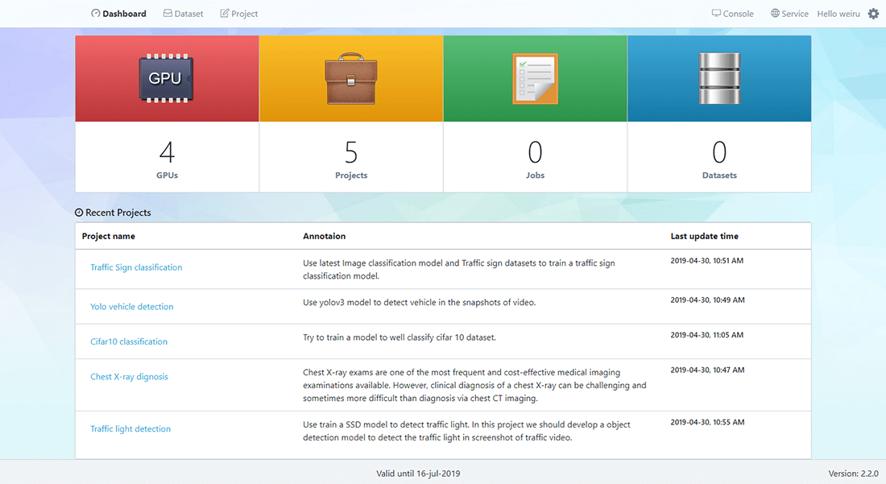Open the Yolo vehicle detection project

tap(131, 307)
